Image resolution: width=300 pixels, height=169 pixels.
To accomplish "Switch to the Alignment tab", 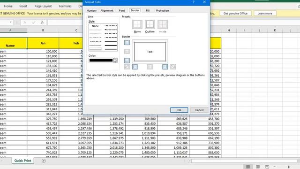I will (107, 10).
